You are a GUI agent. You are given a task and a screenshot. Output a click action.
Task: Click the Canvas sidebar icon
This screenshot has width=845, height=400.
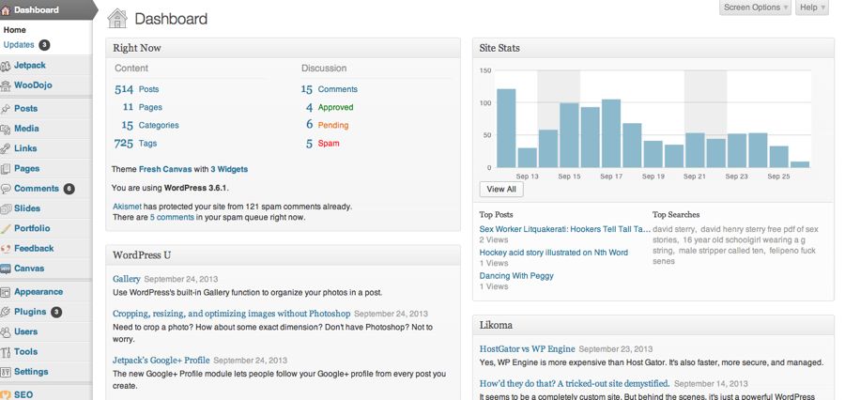(x=6, y=269)
